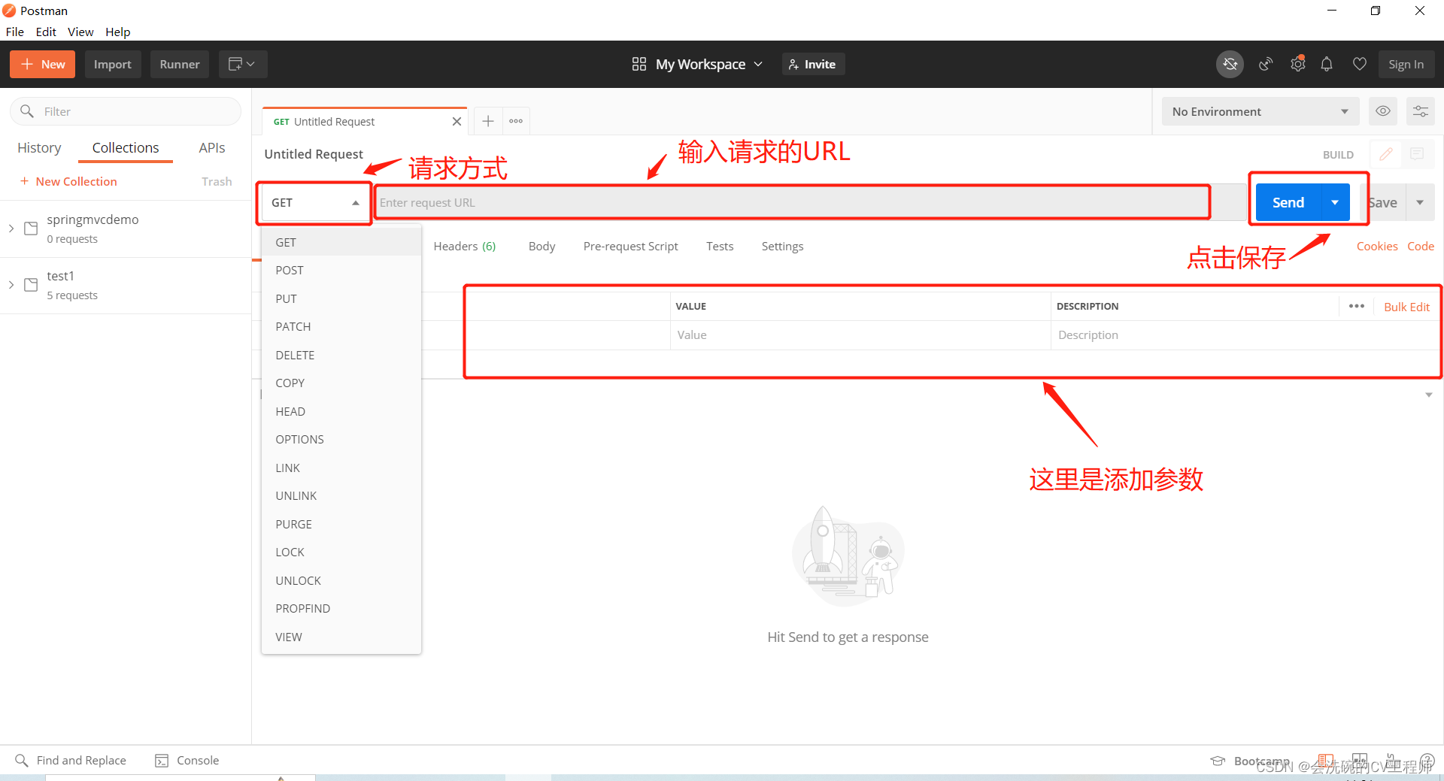Switch to the Collections tab
1444x781 pixels.
[x=126, y=148]
